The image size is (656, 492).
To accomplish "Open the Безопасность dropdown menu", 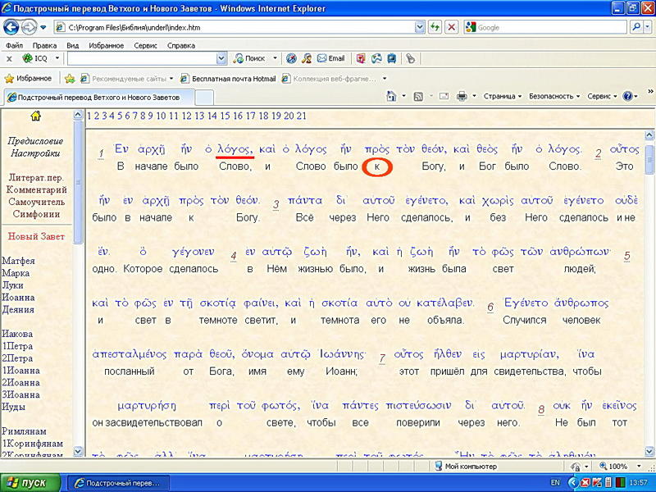I will tap(554, 96).
